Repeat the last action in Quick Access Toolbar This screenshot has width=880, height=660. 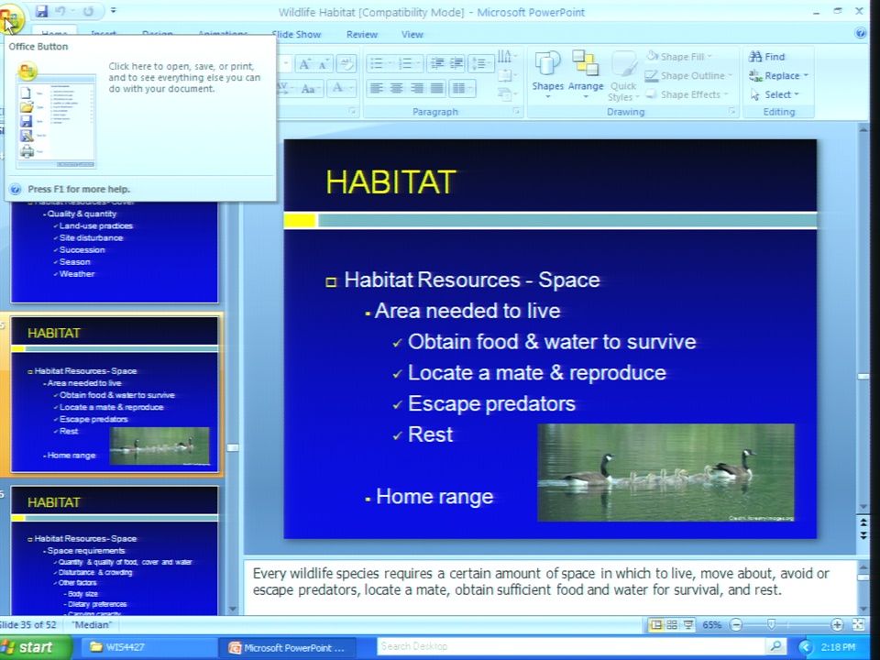pos(88,11)
